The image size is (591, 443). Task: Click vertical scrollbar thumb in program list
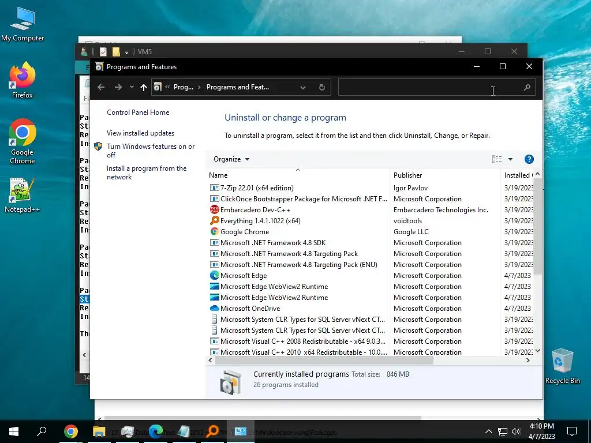(x=538, y=226)
